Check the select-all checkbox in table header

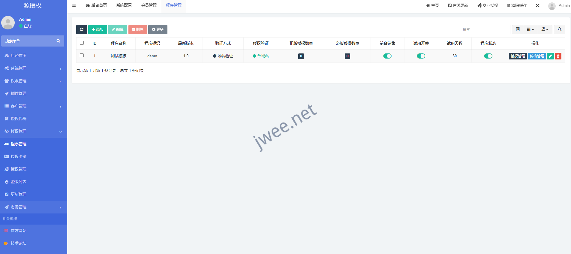pos(82,43)
